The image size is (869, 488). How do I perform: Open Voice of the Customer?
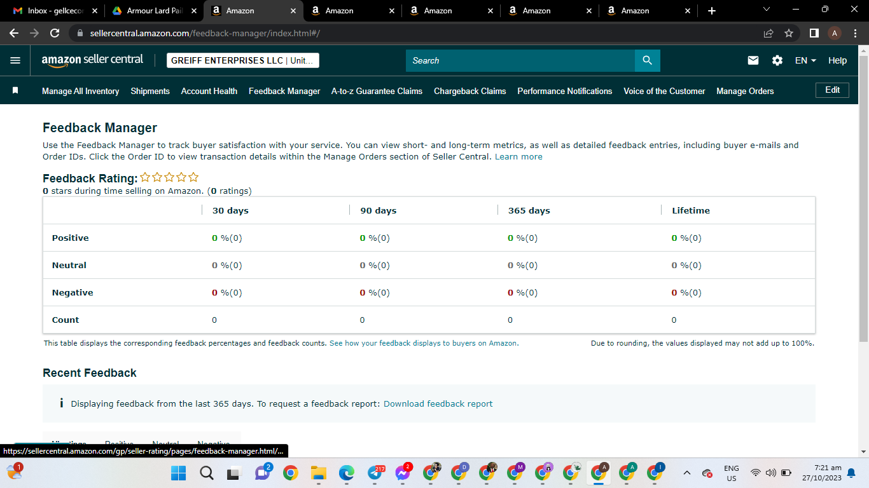(x=664, y=91)
